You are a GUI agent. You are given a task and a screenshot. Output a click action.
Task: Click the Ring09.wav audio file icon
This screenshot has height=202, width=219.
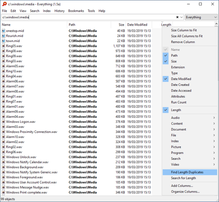point(3,56)
